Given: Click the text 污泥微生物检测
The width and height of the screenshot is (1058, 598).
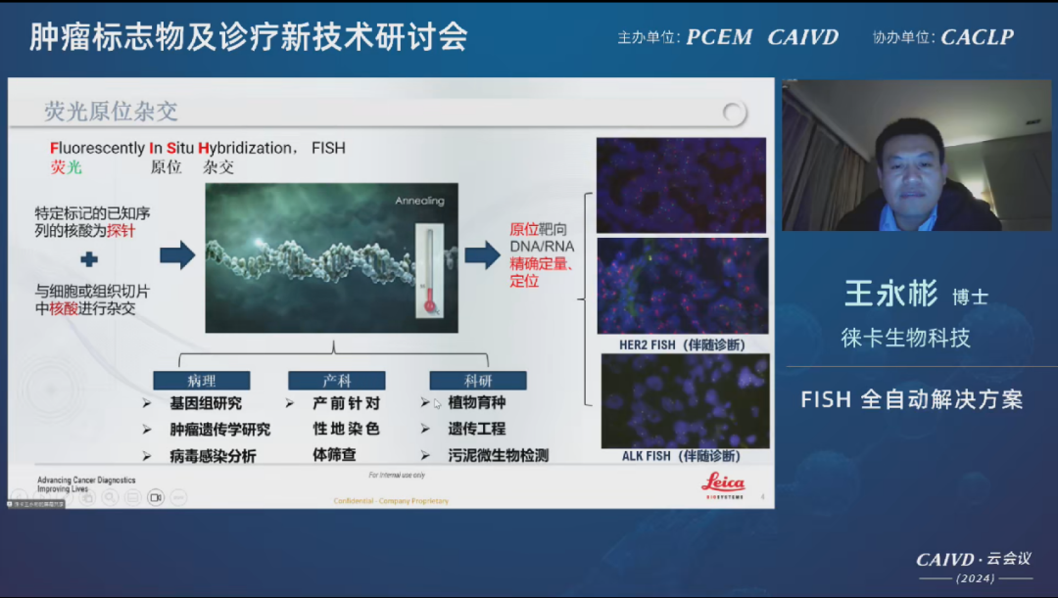Looking at the screenshot, I should (498, 456).
